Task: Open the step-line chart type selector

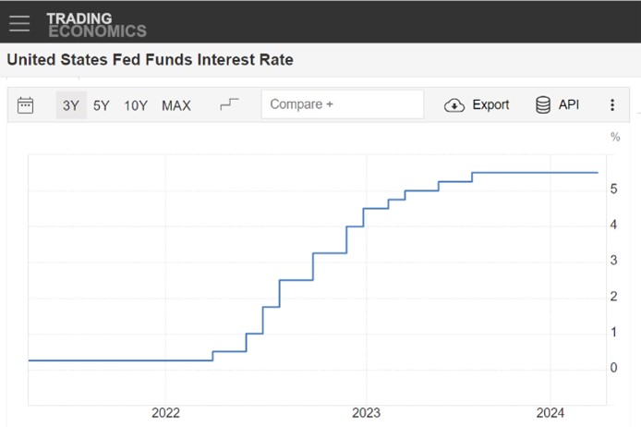Action: (x=229, y=104)
